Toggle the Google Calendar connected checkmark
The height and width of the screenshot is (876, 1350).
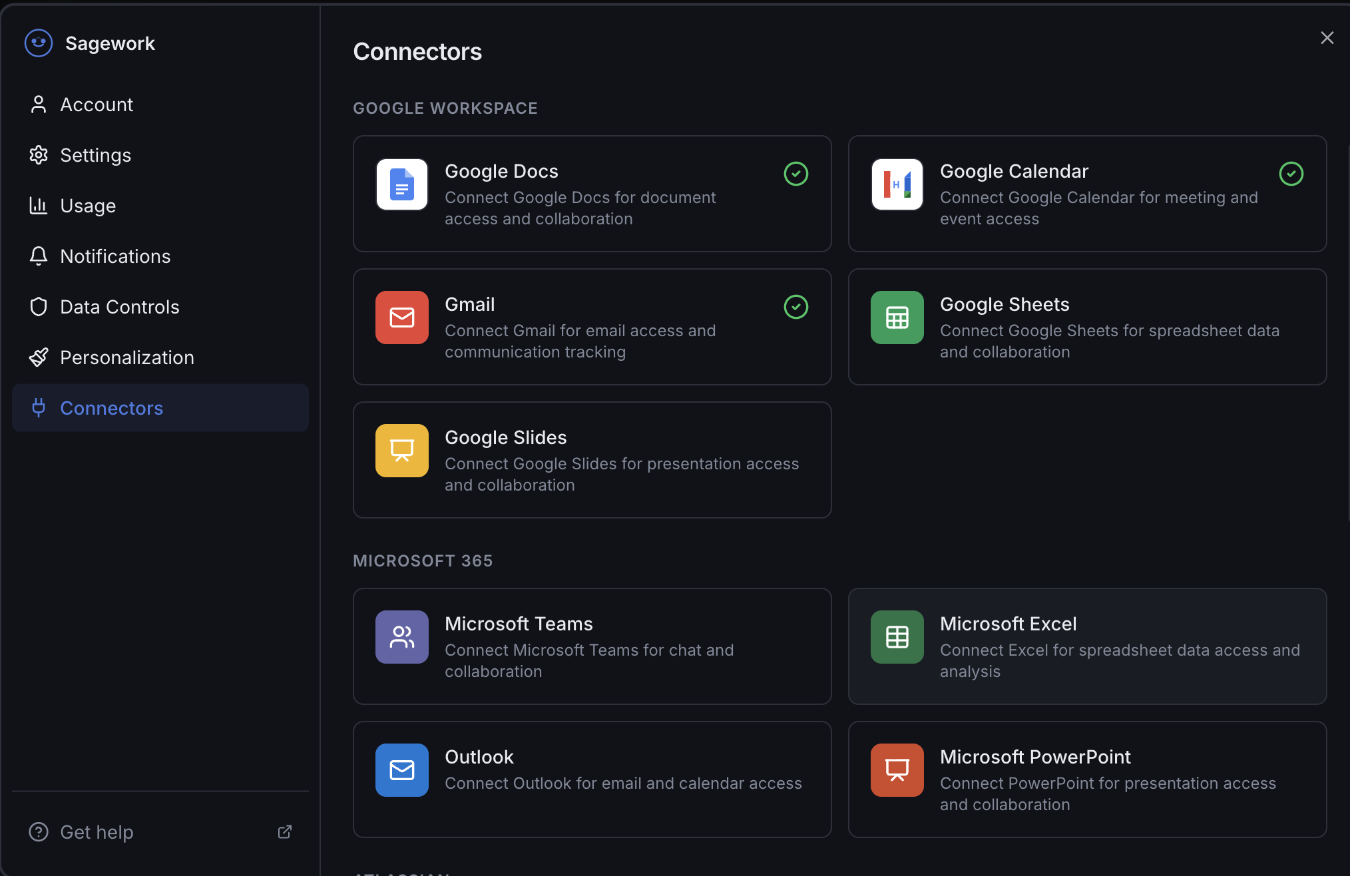pyautogui.click(x=1291, y=174)
